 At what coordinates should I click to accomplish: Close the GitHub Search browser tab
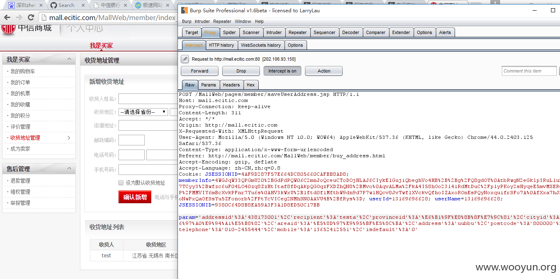point(83,5)
